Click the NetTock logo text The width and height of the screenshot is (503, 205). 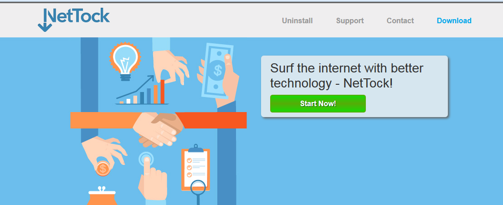tap(78, 16)
